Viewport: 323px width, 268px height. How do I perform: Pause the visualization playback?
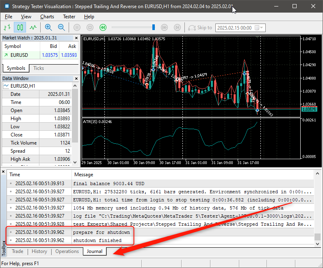(x=77, y=27)
